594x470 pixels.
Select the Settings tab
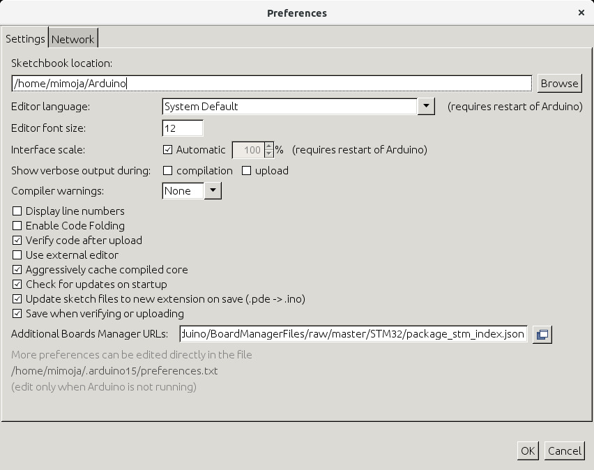25,39
